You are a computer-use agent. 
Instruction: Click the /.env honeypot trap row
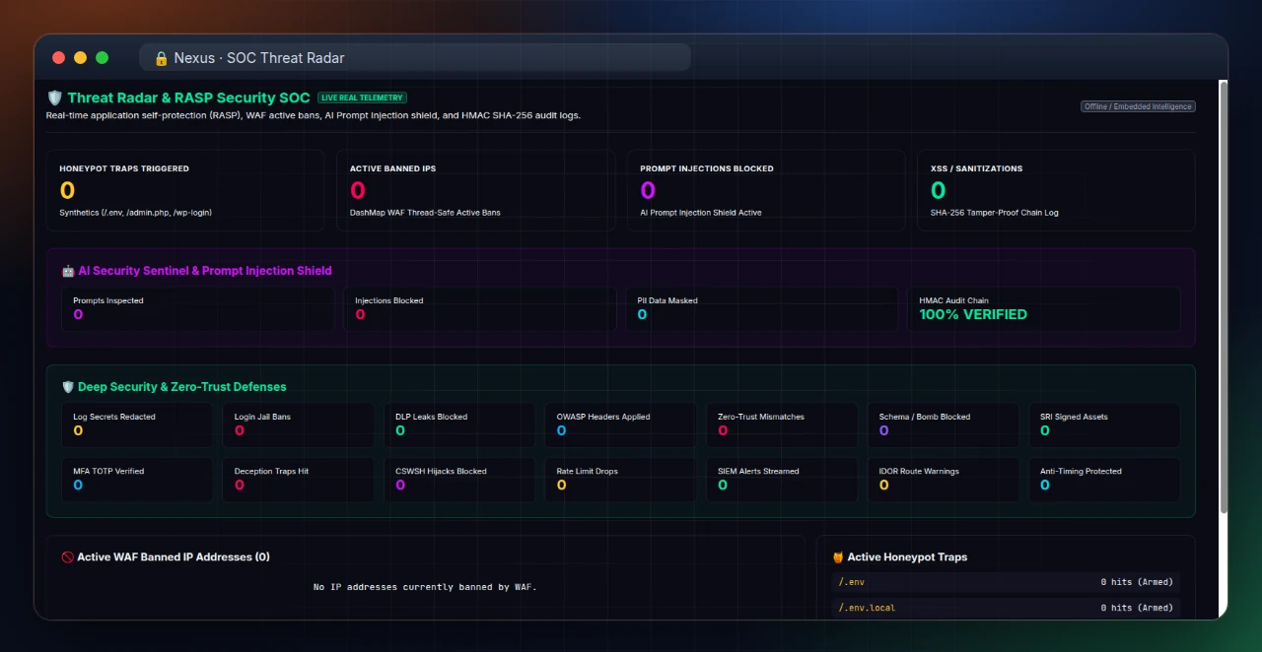pos(1006,582)
